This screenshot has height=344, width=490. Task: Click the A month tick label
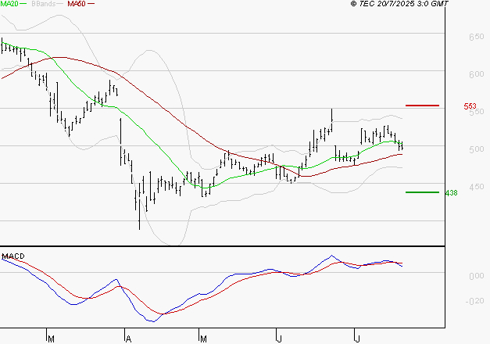[x=128, y=339]
